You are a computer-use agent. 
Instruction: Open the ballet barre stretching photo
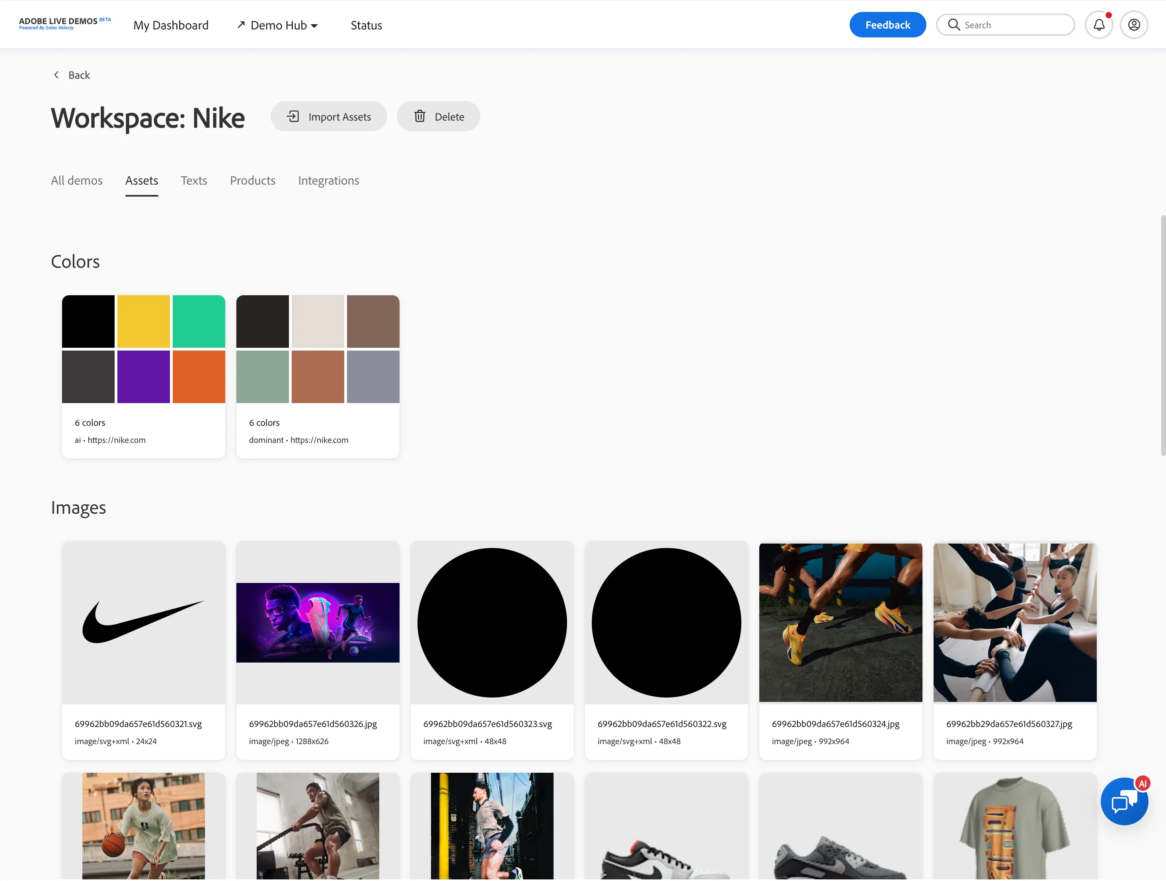(x=1015, y=622)
